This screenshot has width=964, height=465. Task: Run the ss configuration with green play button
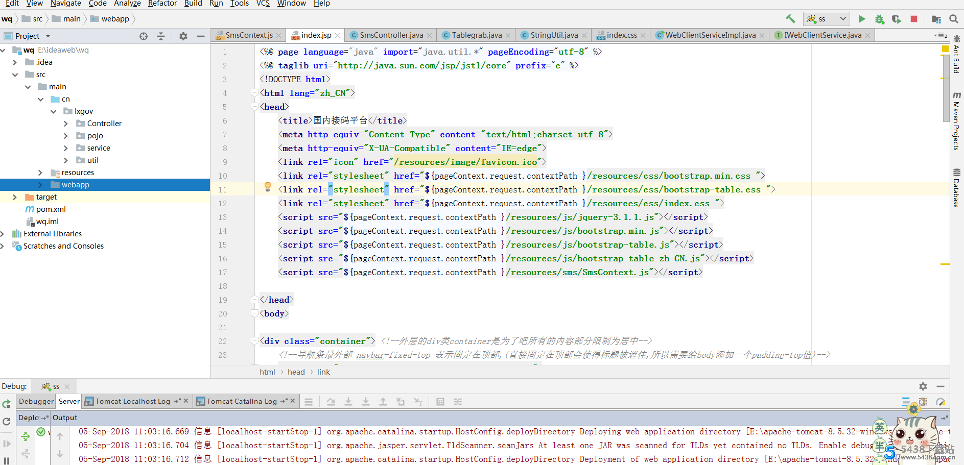pyautogui.click(x=862, y=19)
